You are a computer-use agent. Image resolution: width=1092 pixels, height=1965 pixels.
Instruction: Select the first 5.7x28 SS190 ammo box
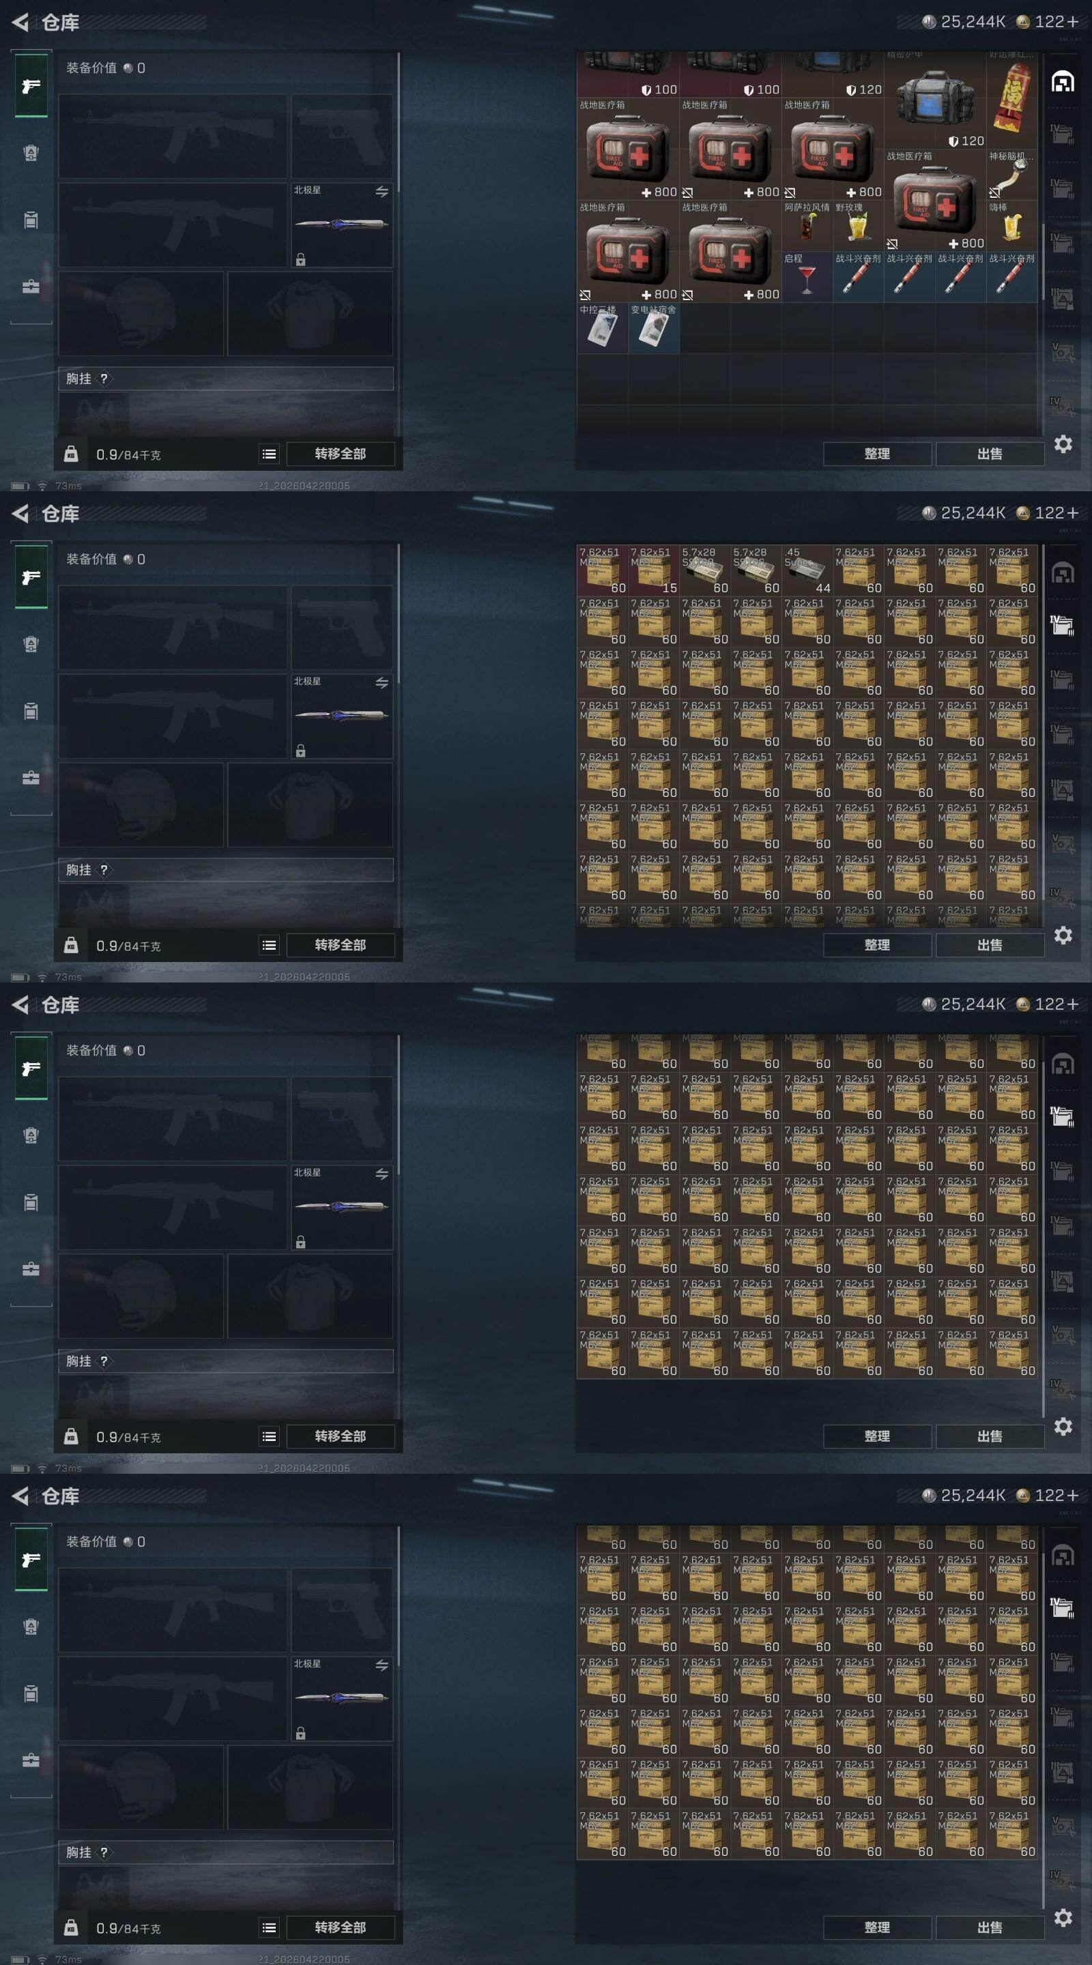[x=704, y=570]
